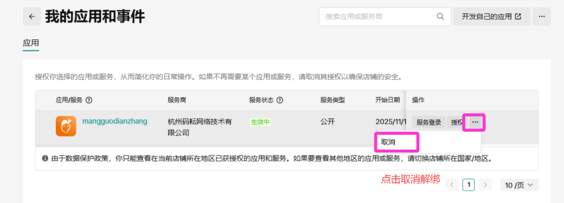Click the 授权 button
The height and width of the screenshot is (203, 564).
pos(456,122)
